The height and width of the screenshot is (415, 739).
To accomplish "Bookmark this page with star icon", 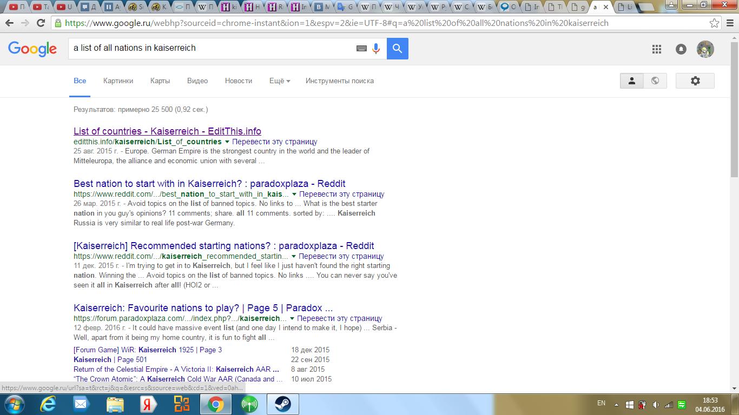I will 715,23.
